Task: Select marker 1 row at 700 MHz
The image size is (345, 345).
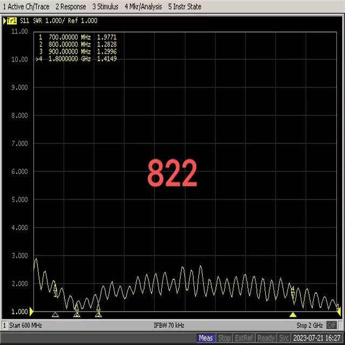Action: pyautogui.click(x=77, y=37)
